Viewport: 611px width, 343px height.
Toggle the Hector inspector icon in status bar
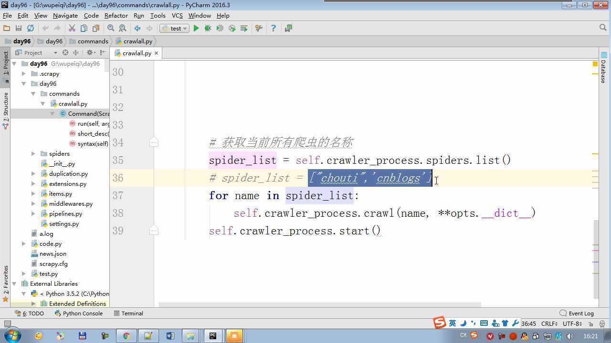click(x=602, y=324)
